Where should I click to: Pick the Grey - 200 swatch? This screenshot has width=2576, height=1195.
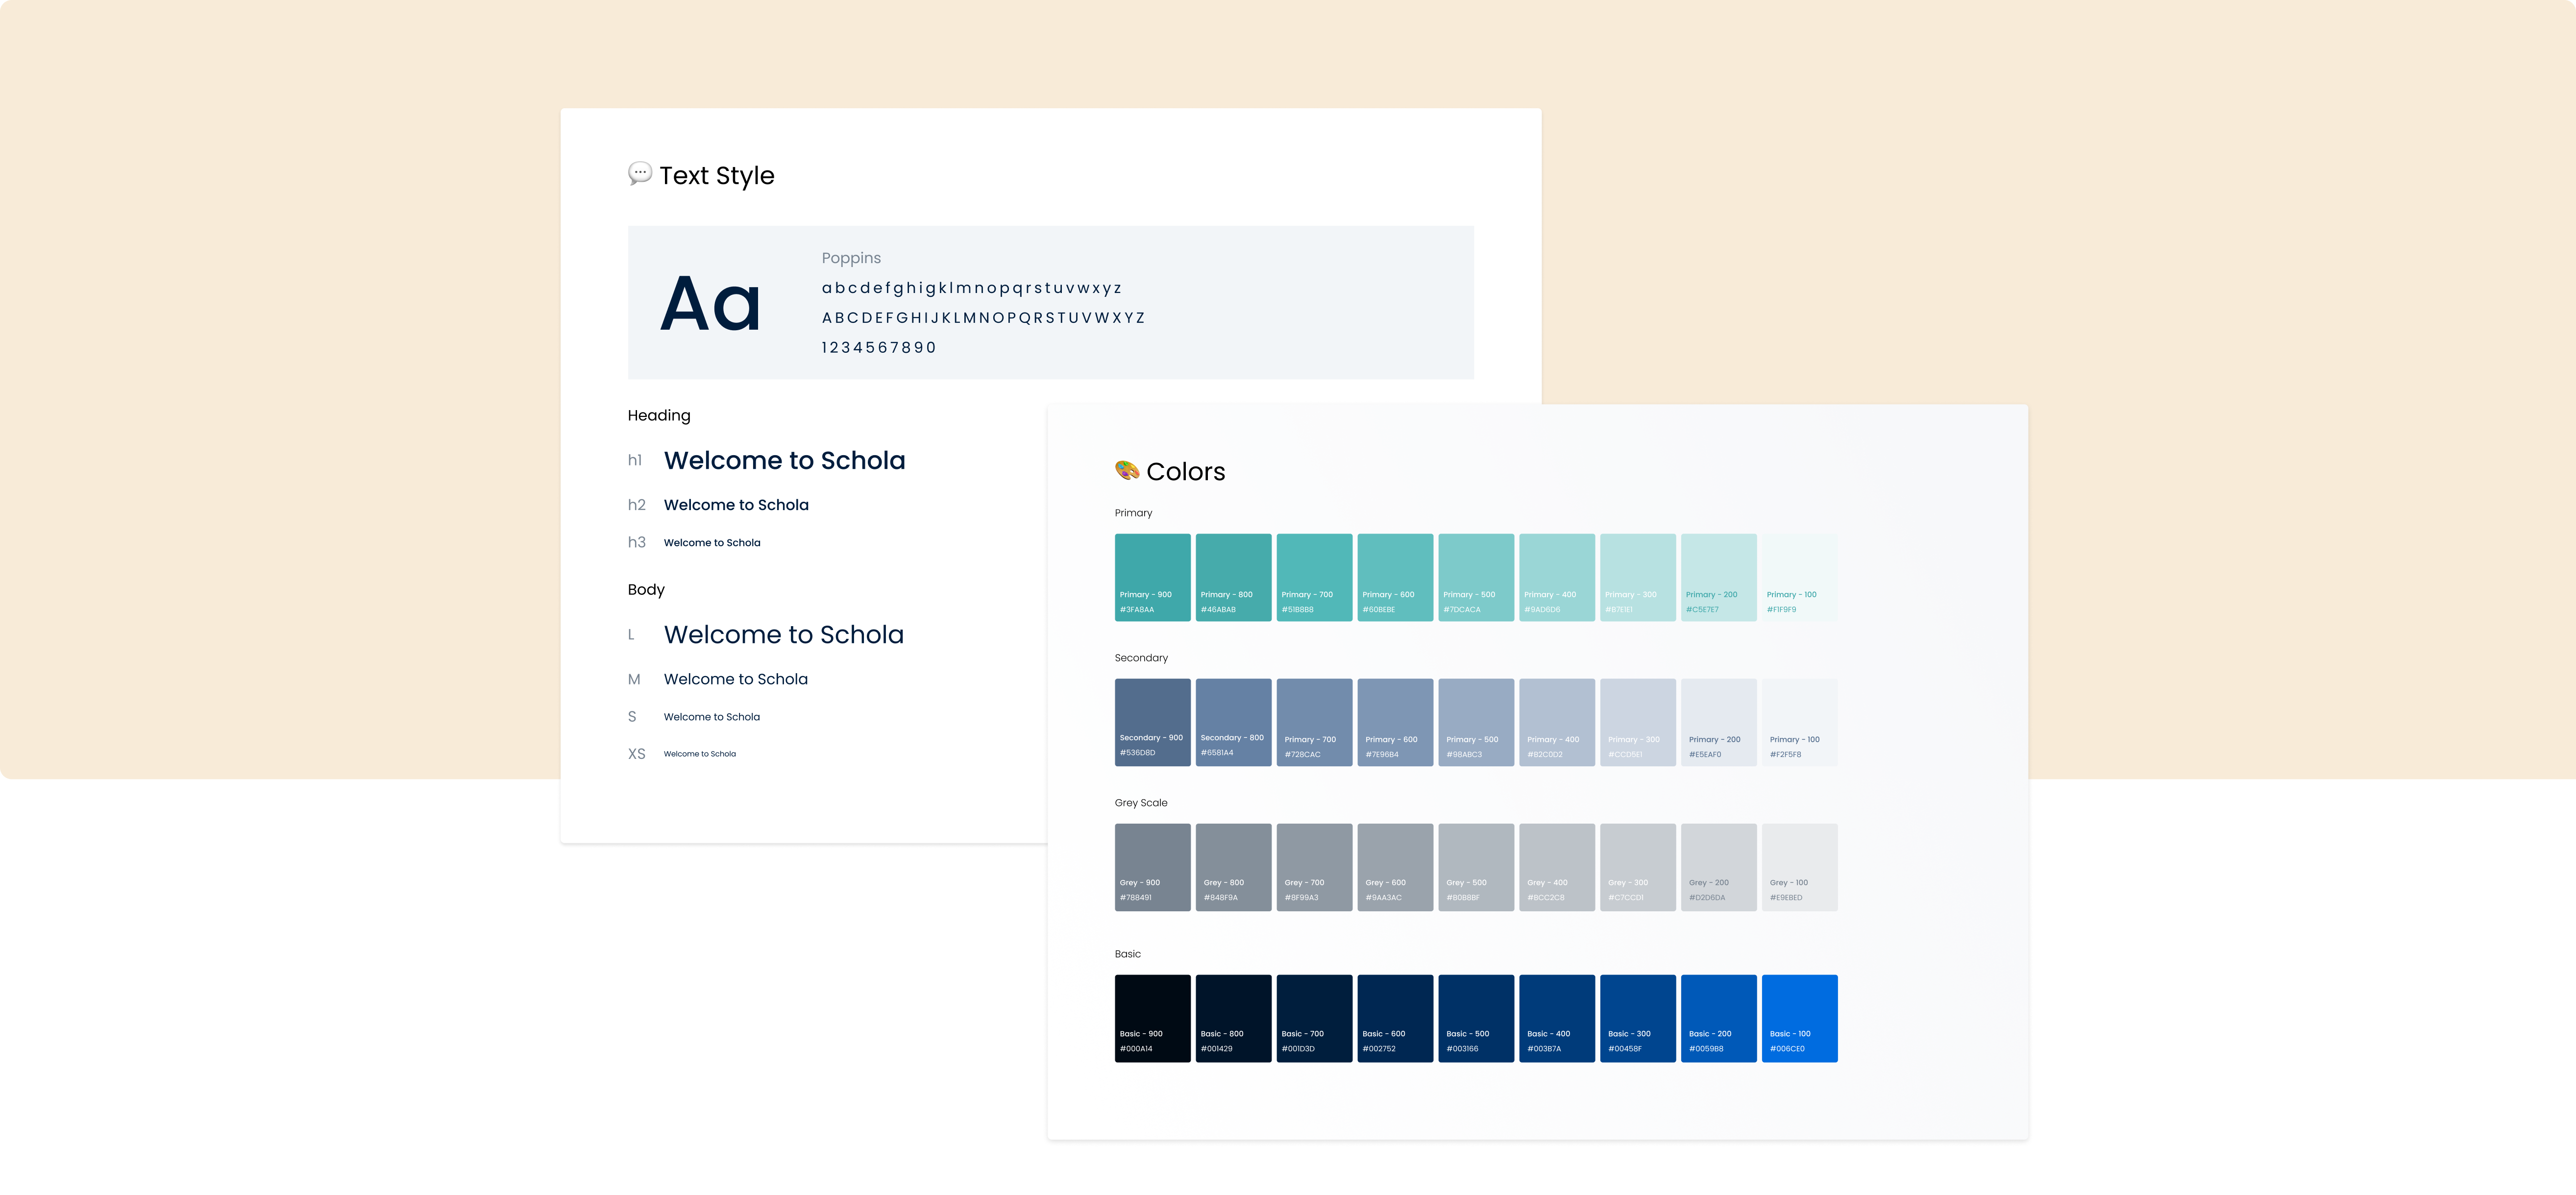pyautogui.click(x=1719, y=867)
